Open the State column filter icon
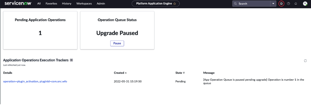 click(x=184, y=73)
